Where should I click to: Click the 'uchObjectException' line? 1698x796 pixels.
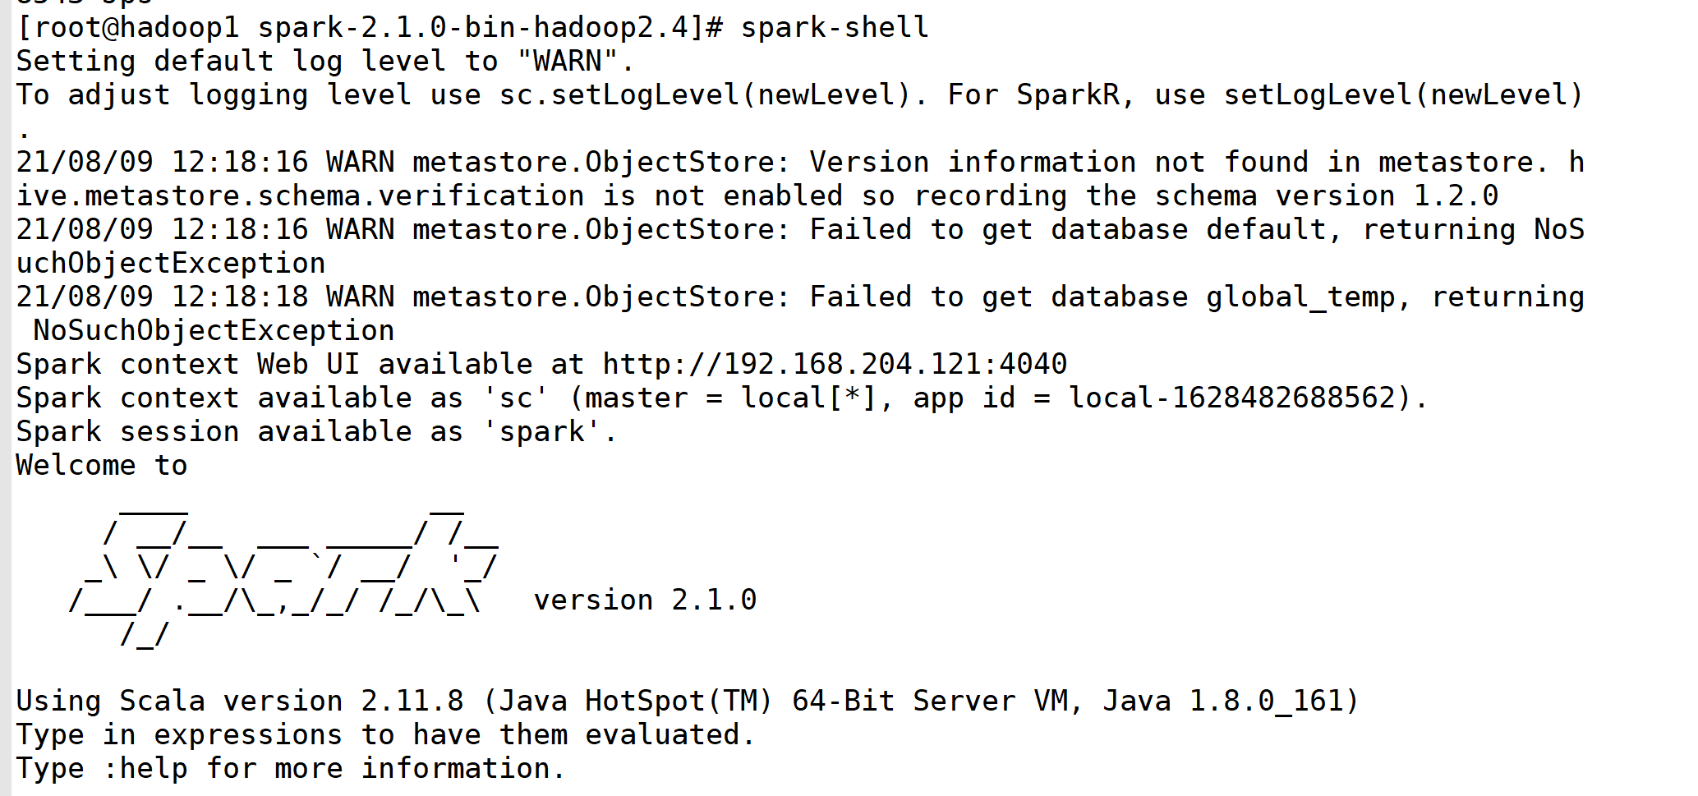tap(171, 264)
